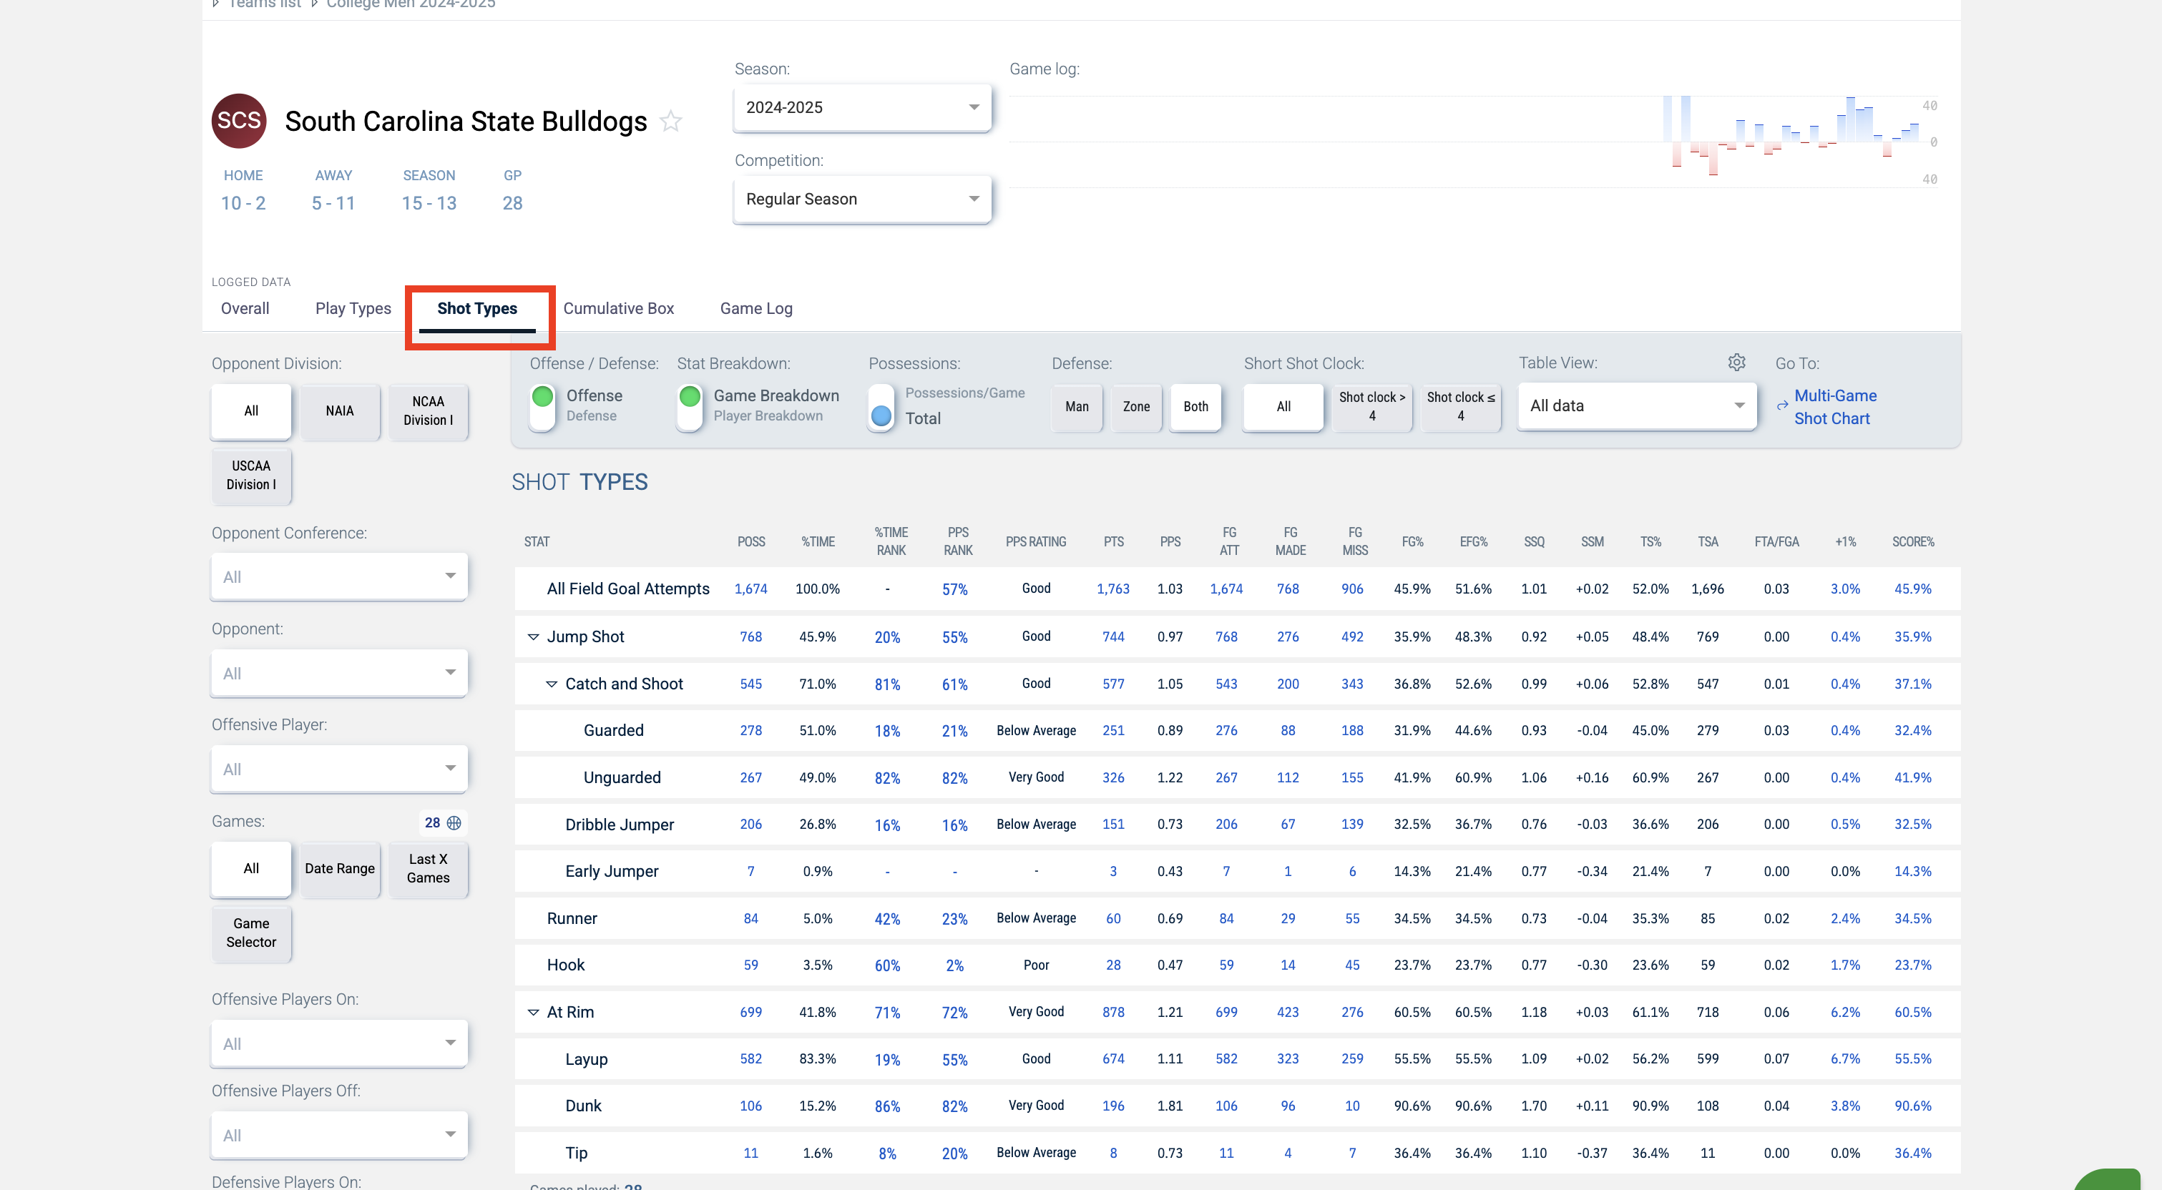Click a bar in the Game log chart
This screenshot has height=1190, width=2162.
(x=1850, y=120)
